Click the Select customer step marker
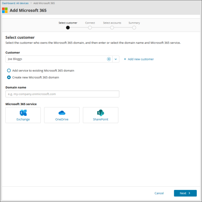 click(68, 28)
